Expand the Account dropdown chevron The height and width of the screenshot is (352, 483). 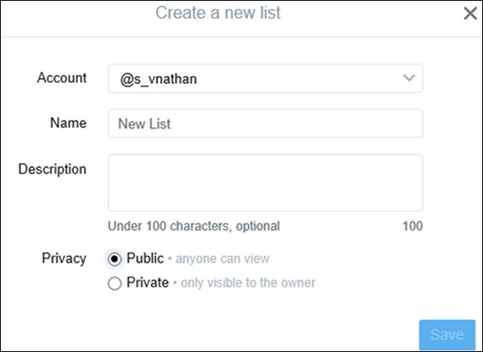pyautogui.click(x=409, y=79)
